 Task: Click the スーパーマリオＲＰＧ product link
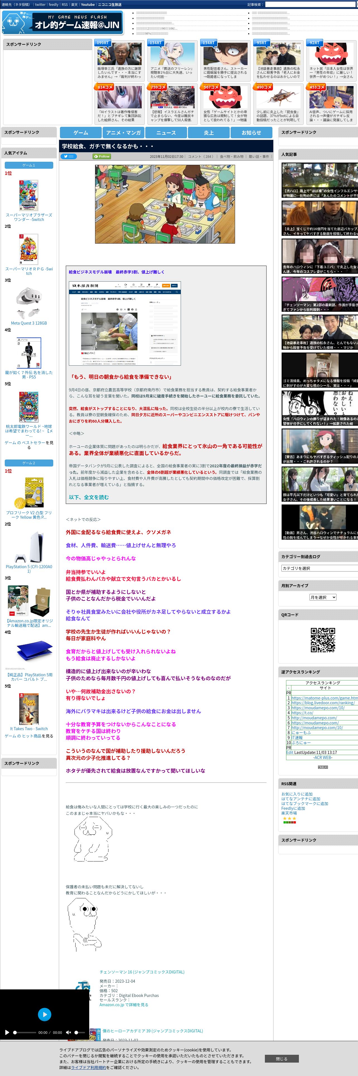[x=29, y=271]
